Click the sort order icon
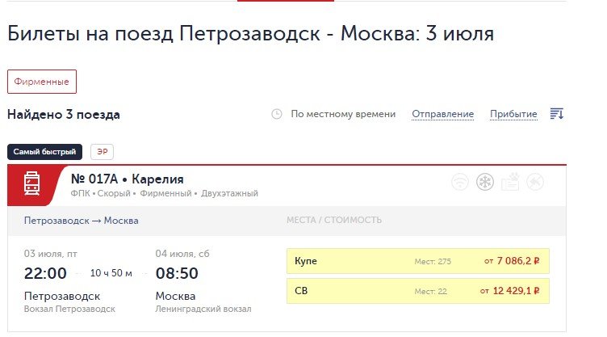Image resolution: width=607 pixels, height=337 pixels. coord(556,114)
